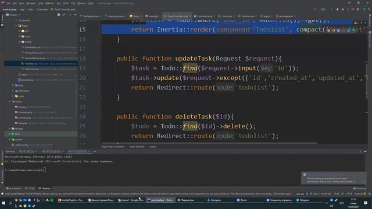This screenshot has height=209, width=372.
Task: Open Project panel options (three dots)
Action: click(70, 15)
